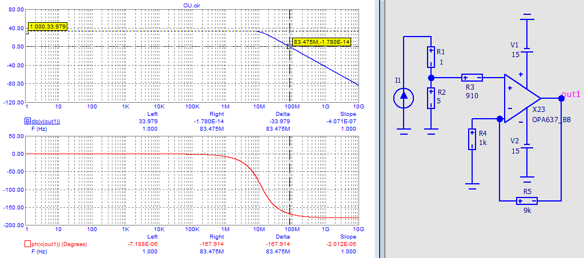
Task: Select resistor R2 in the schematic
Action: (431, 98)
